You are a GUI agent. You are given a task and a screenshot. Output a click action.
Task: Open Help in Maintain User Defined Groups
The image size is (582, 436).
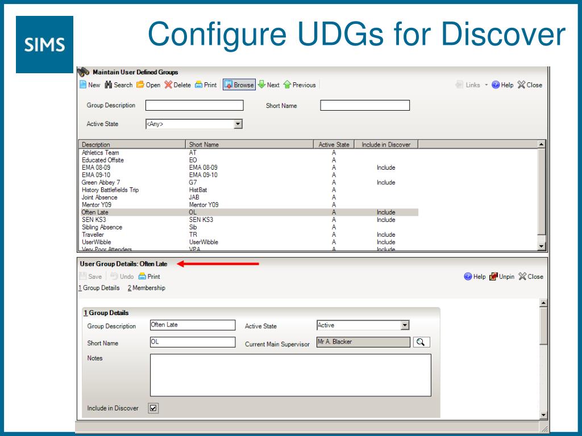(502, 85)
